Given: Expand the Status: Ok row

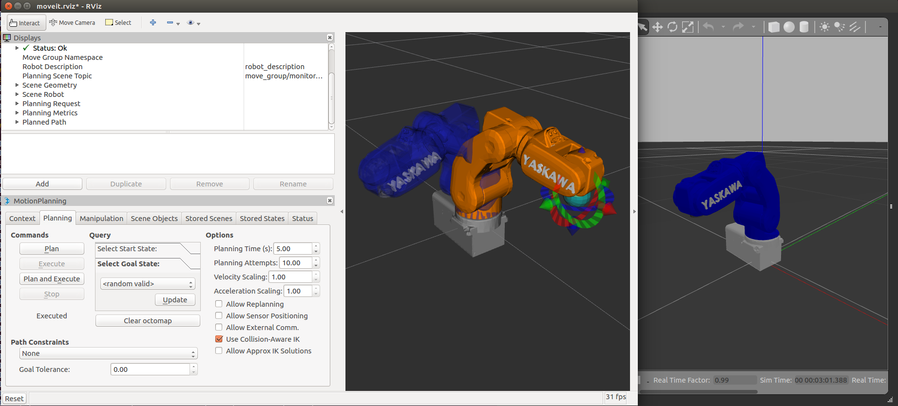Looking at the screenshot, I should [x=17, y=48].
